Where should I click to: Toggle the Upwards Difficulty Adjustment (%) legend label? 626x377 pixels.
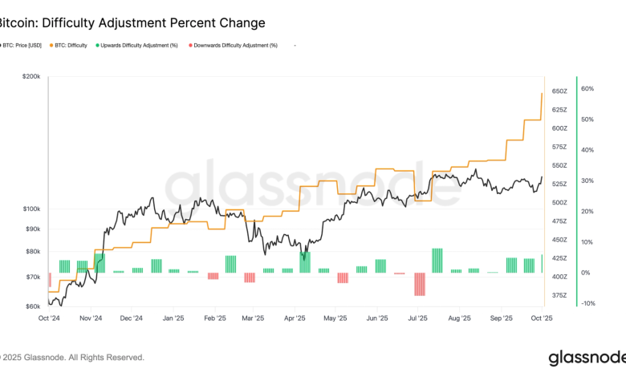136,45
